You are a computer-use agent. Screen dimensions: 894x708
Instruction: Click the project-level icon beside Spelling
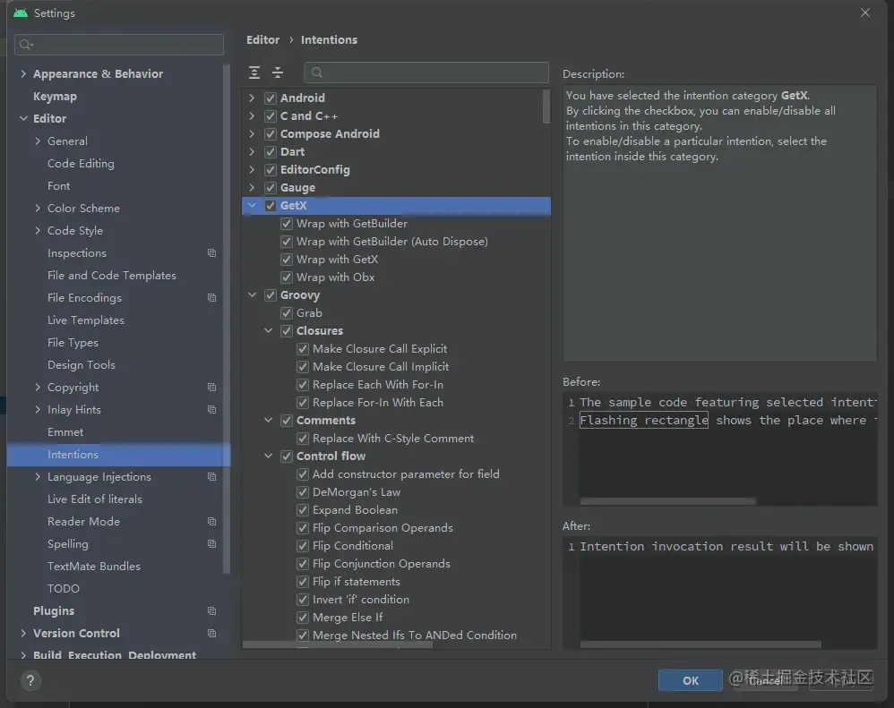click(212, 544)
